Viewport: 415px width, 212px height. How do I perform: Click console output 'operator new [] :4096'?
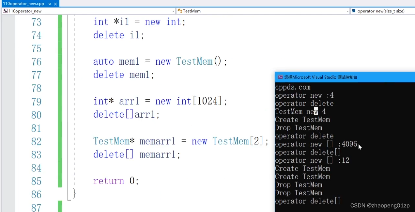pyautogui.click(x=316, y=144)
